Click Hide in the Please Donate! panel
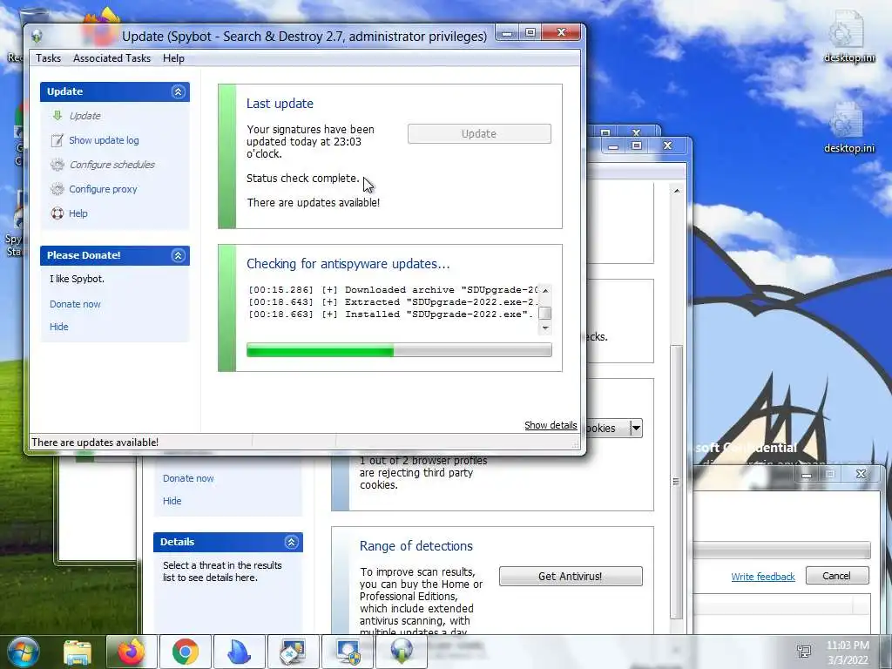The image size is (892, 669). (x=58, y=327)
